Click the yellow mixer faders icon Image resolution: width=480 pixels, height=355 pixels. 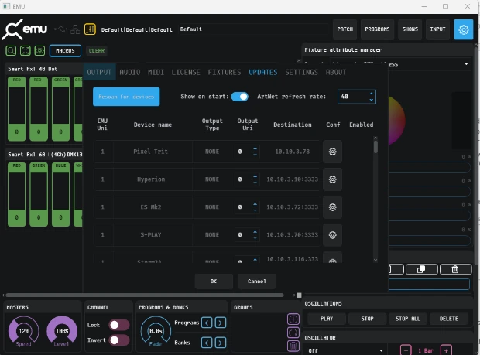90,29
